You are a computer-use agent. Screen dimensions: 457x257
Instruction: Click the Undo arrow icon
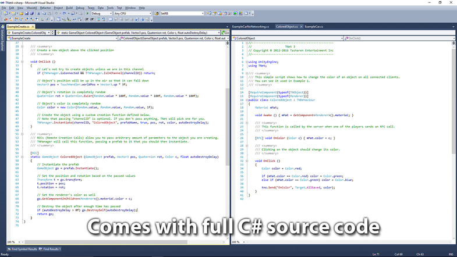[x=56, y=13]
